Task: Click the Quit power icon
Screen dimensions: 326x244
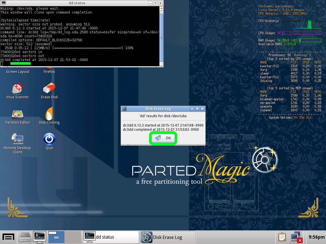Action: pos(49,141)
